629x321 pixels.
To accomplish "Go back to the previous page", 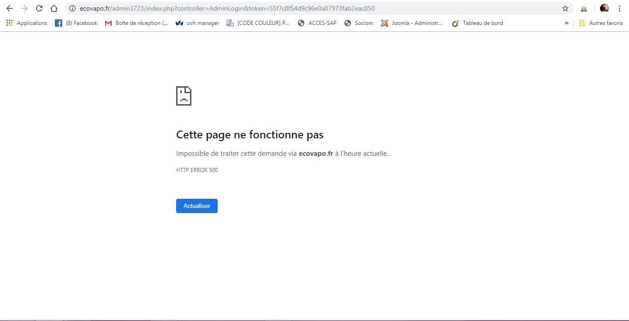I will [9, 8].
